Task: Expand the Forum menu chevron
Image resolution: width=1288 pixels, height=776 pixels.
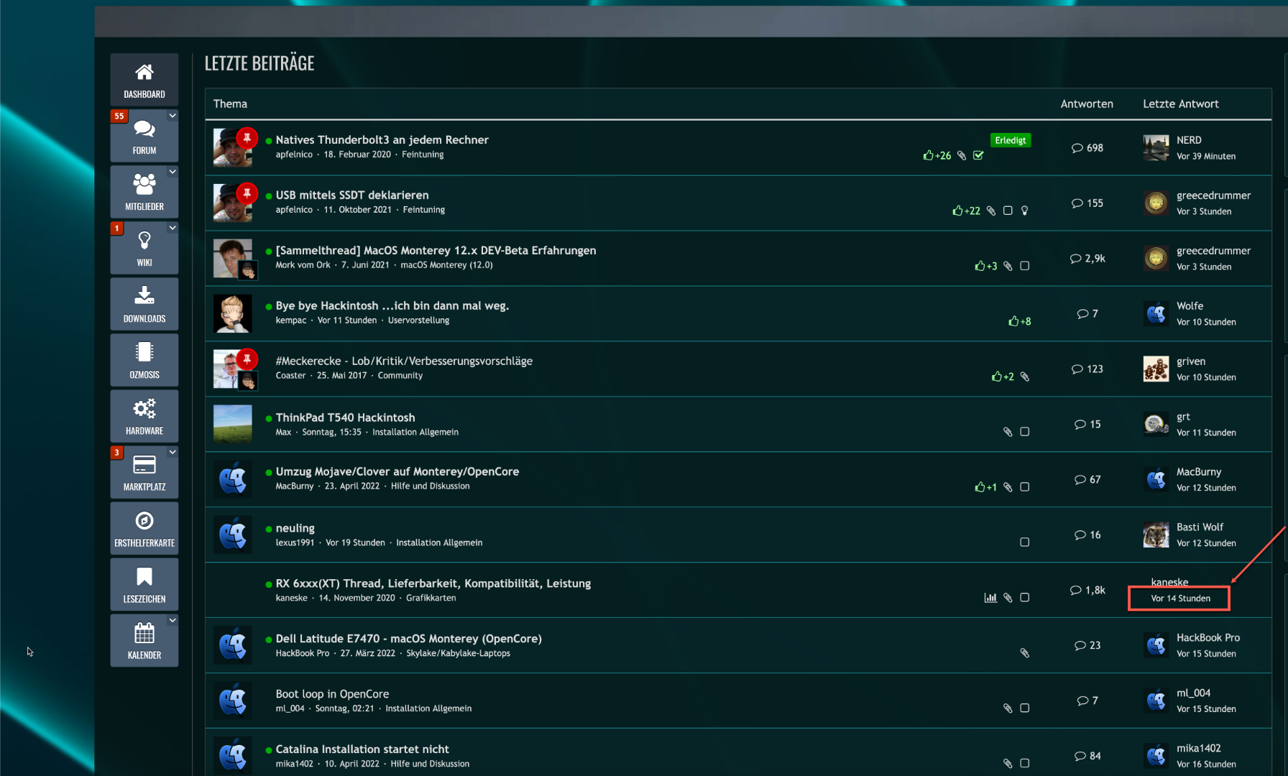Action: [x=172, y=116]
